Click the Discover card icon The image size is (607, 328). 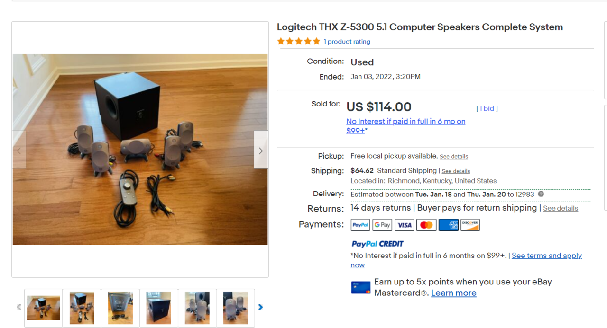[470, 225]
